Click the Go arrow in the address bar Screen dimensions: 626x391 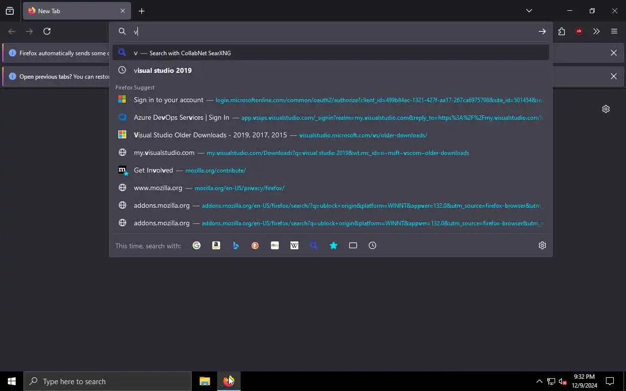coord(542,31)
